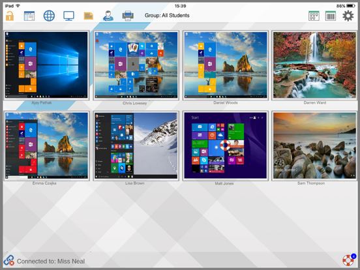Tap the student user icon in toolbar
360x270 pixels.
pyautogui.click(x=108, y=16)
